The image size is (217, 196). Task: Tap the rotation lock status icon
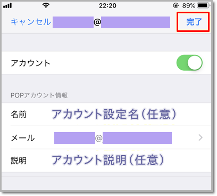(176, 6)
